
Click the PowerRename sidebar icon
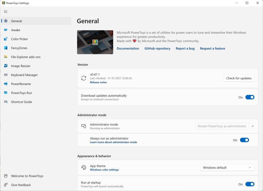click(6, 84)
